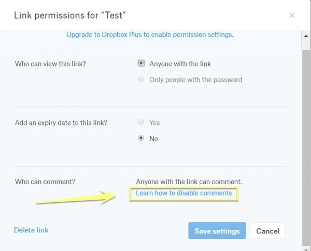
Task: Choose the Yes radio button for expiry date
Action: tap(141, 122)
